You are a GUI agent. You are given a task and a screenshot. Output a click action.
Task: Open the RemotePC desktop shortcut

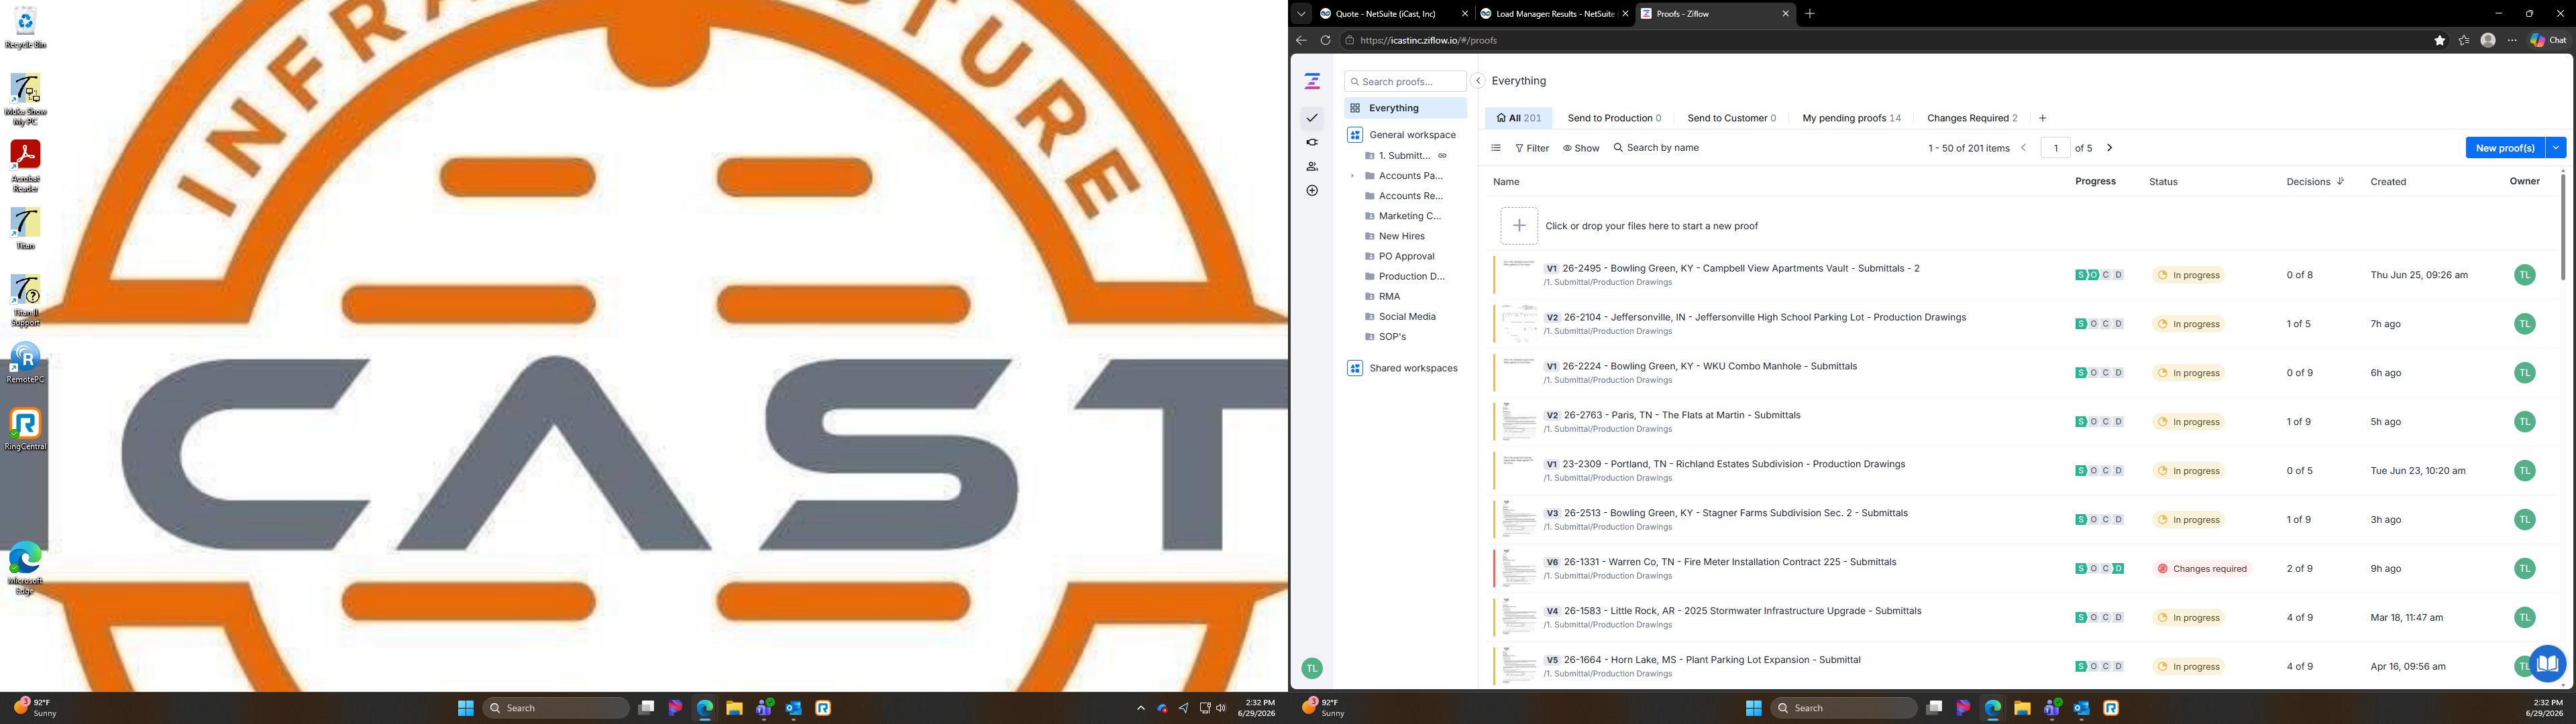25,363
